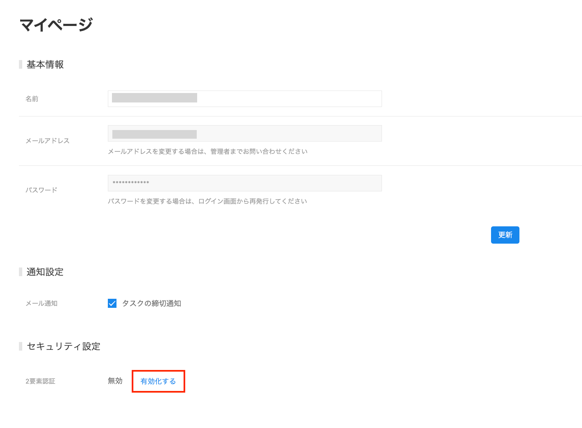Click the password reissue hint text
Screen dimensions: 582x428
click(207, 201)
